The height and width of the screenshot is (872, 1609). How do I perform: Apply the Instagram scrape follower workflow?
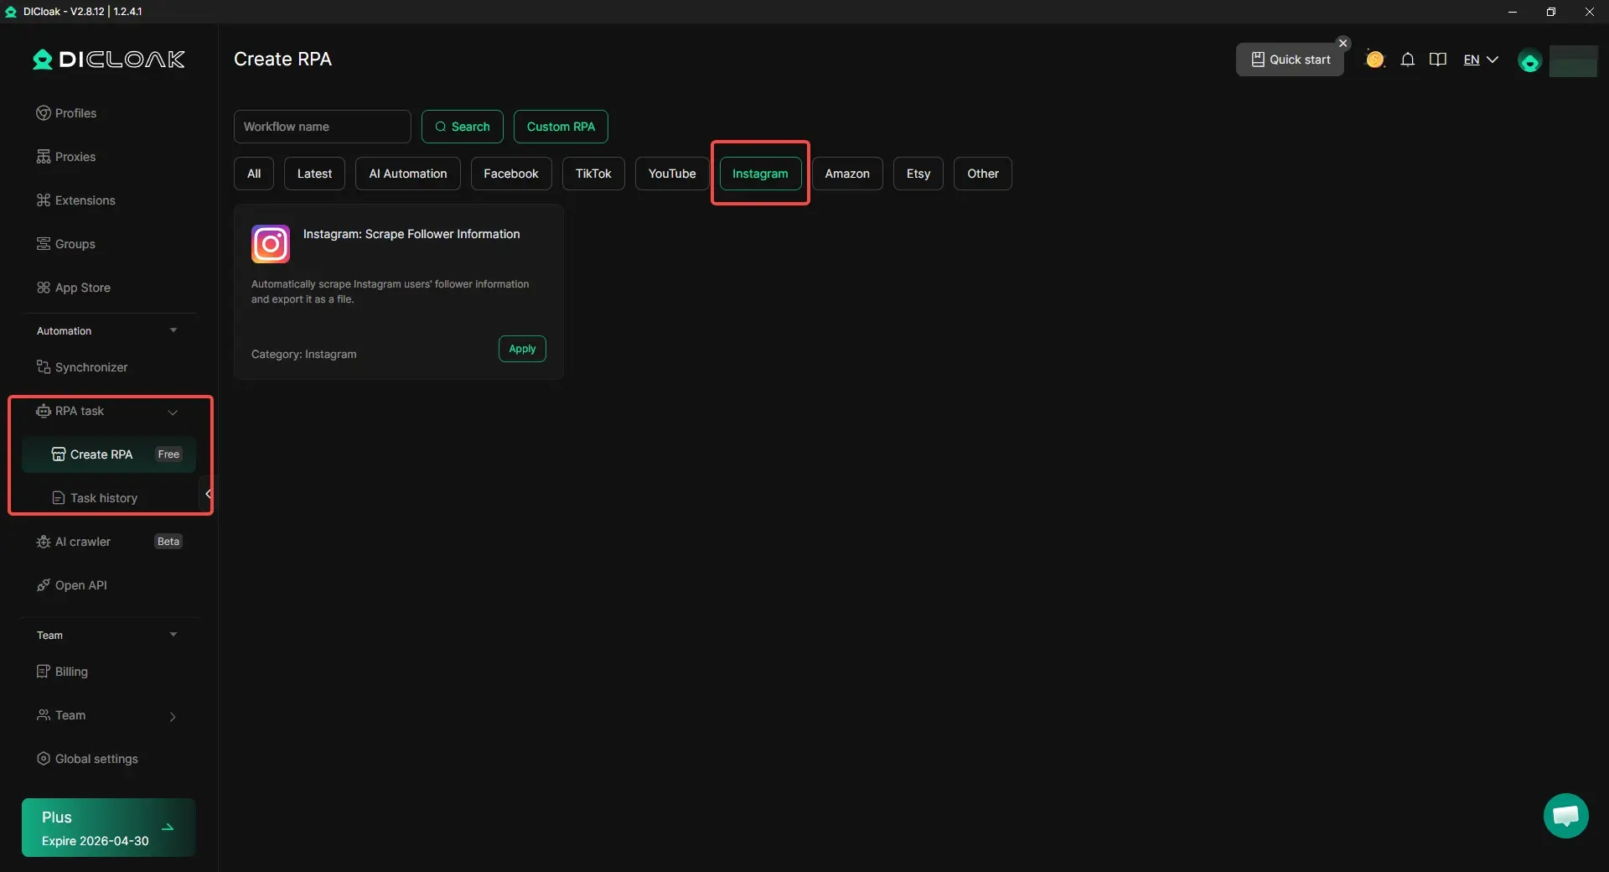tap(522, 349)
